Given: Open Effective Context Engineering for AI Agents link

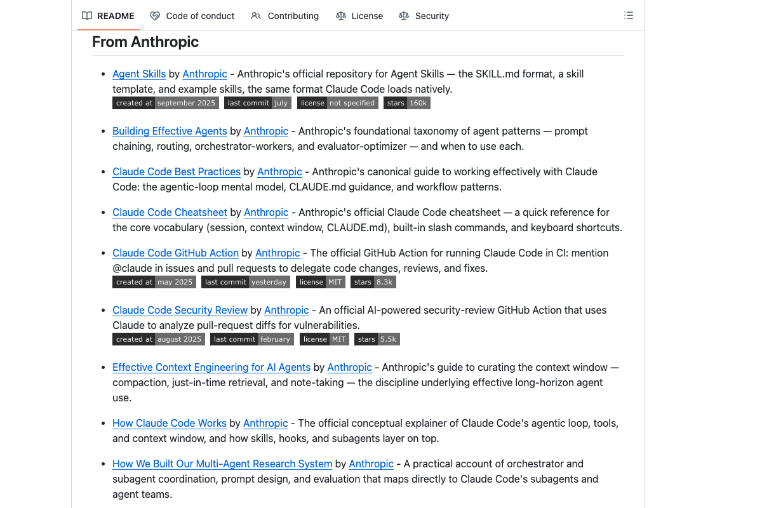Looking at the screenshot, I should (x=211, y=367).
